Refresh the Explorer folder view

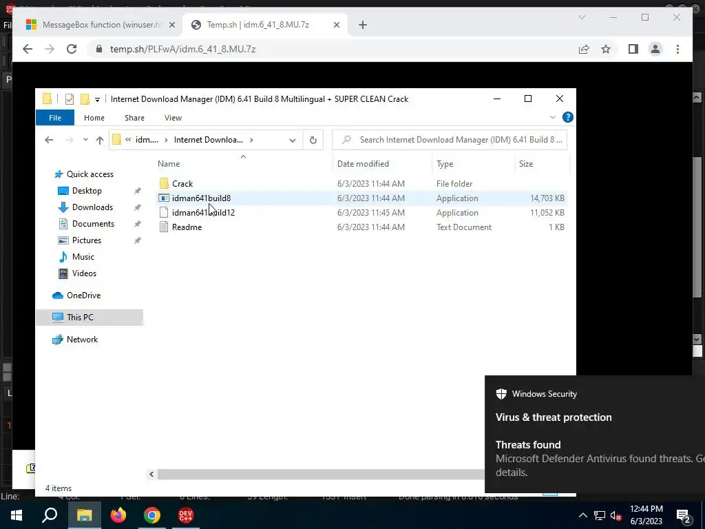[x=313, y=140]
